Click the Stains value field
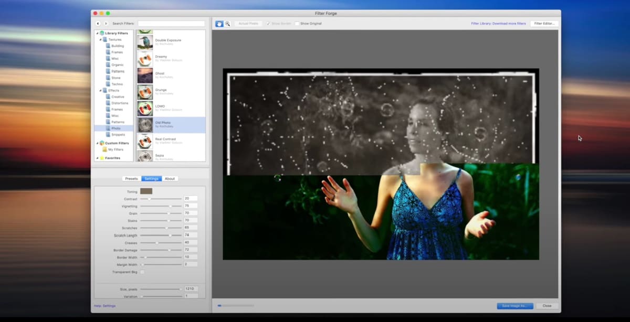 [x=191, y=220]
